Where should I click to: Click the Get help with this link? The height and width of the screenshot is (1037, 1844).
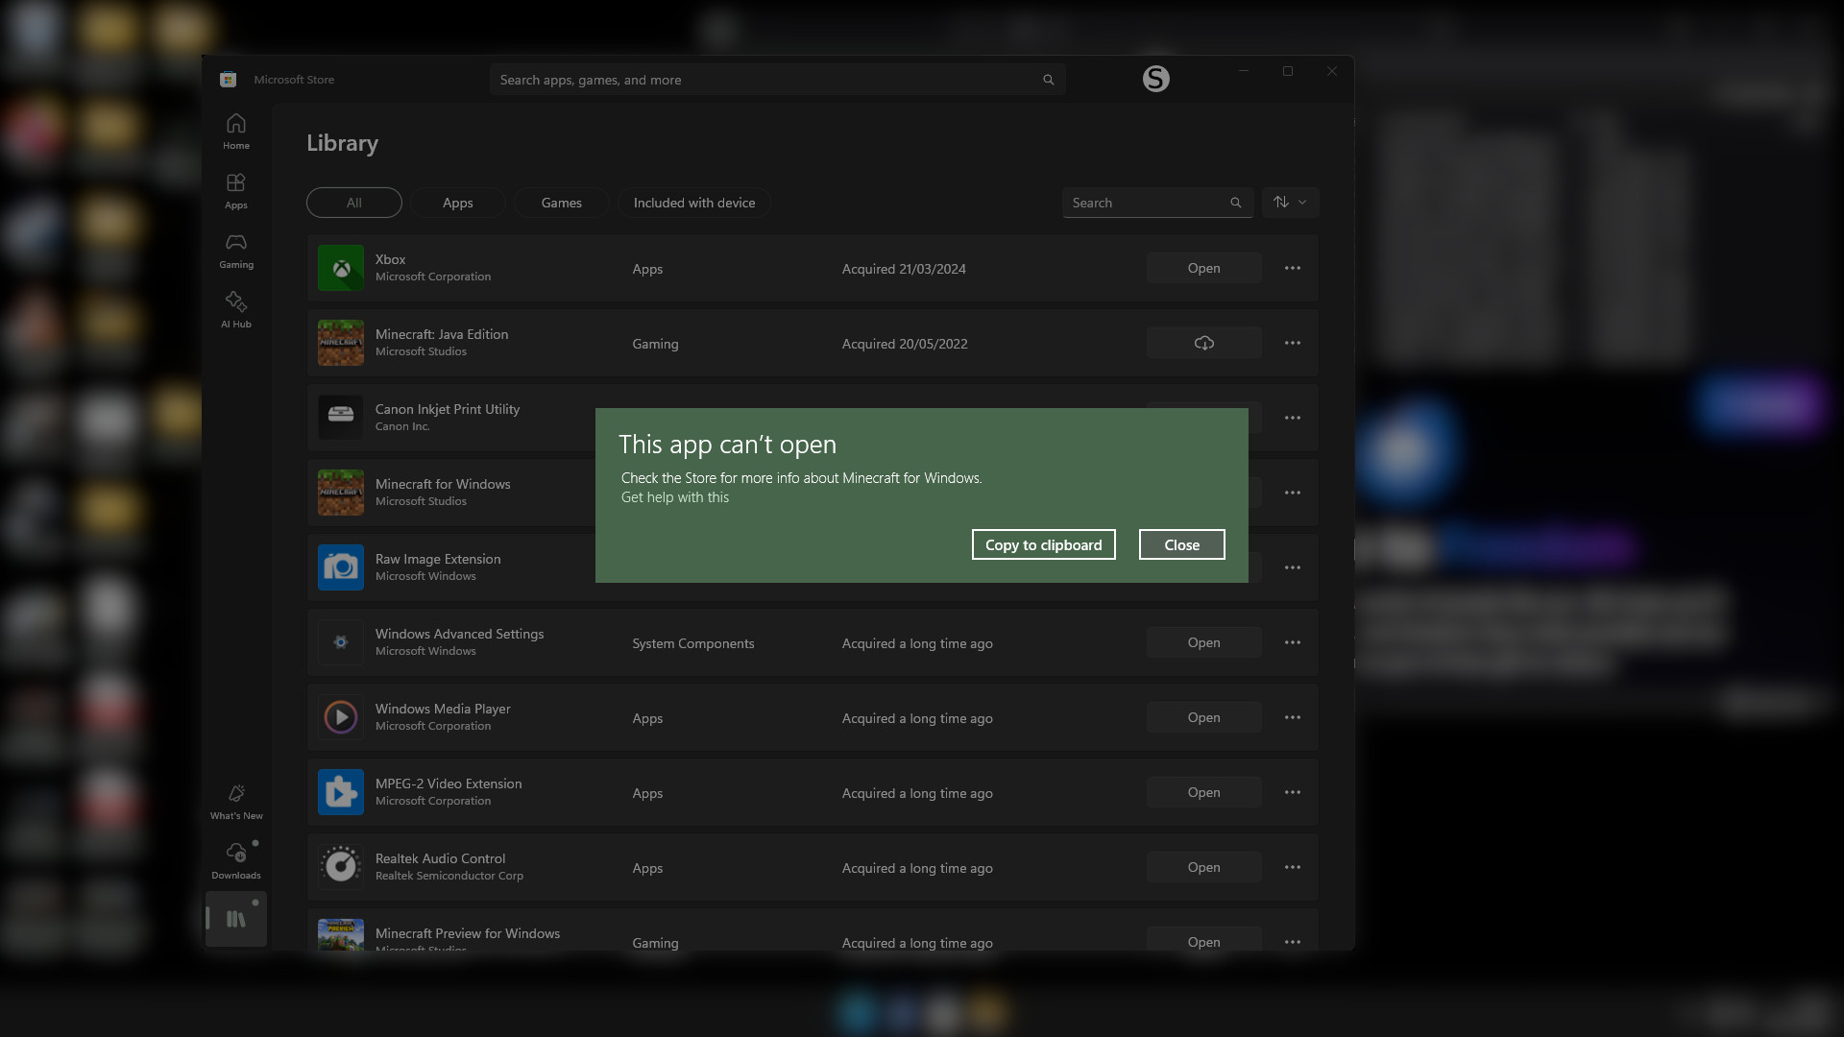(x=674, y=497)
